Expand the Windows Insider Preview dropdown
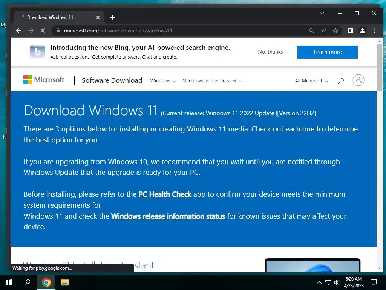Viewport: 386px width, 290px height. 213,81
